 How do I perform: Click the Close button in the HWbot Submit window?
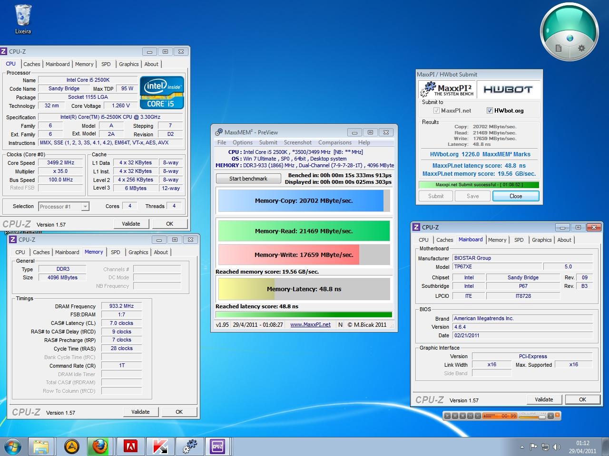pyautogui.click(x=516, y=196)
